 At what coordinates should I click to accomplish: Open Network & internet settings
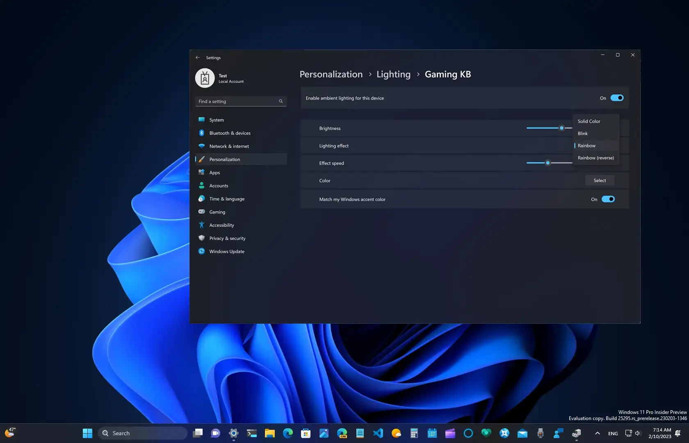[229, 146]
